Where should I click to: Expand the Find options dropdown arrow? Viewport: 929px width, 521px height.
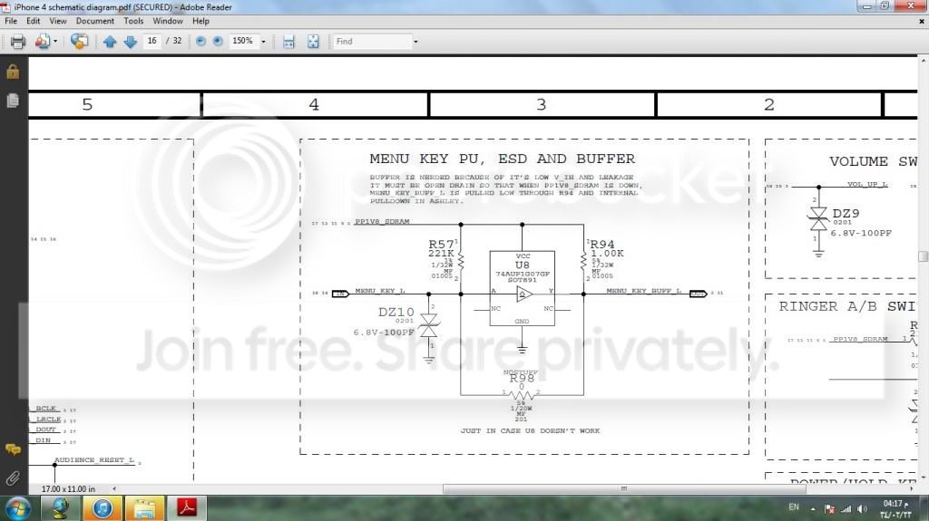[416, 42]
